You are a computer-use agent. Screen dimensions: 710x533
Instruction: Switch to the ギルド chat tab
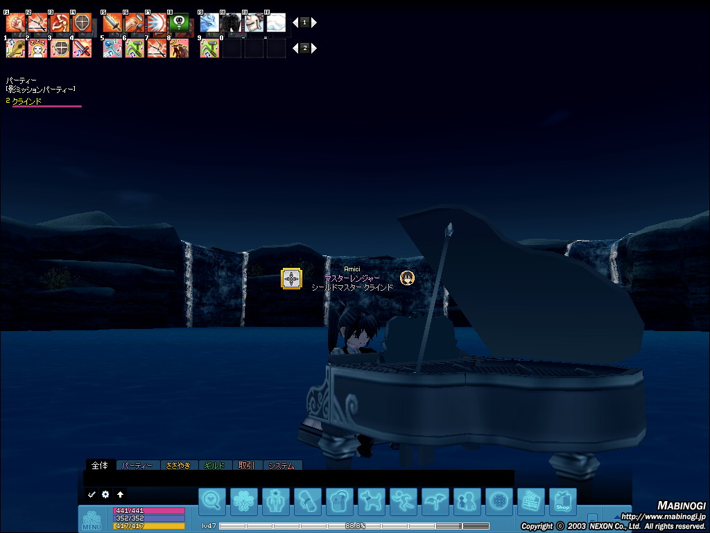click(x=215, y=466)
